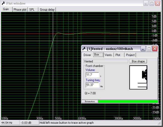This screenshot has height=127, width=163.
Task: Click the 50Hz axis label
Action: [58, 118]
